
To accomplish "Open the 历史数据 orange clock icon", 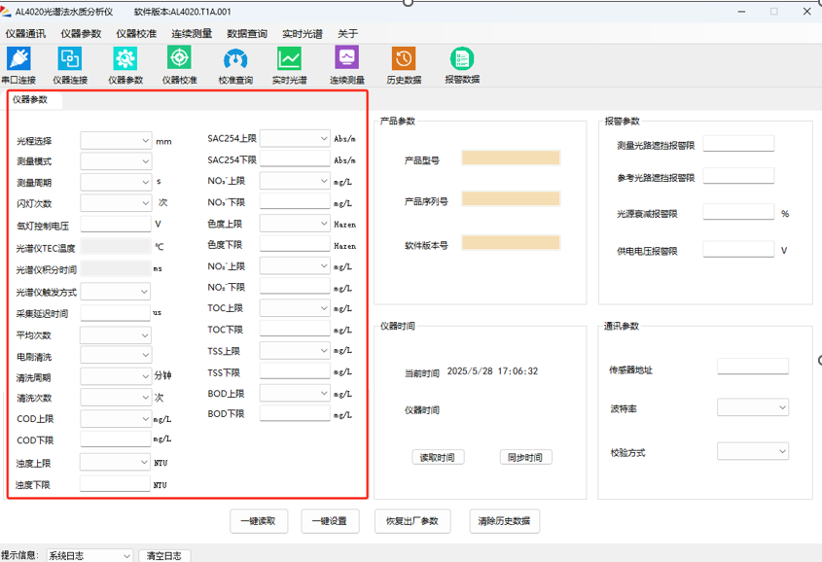I will [404, 58].
